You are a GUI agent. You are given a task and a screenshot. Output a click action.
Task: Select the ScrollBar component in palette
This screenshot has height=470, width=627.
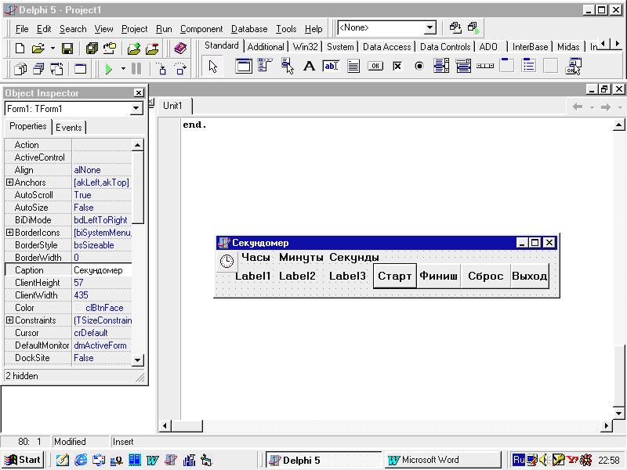pos(485,66)
